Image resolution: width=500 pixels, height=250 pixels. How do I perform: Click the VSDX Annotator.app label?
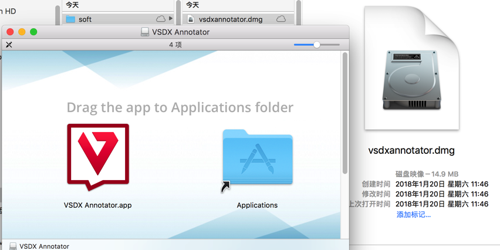[x=97, y=205]
